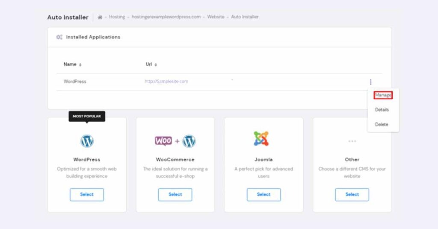Click the Most Popular badge
Screen dimensions: 438x229
pos(87,116)
